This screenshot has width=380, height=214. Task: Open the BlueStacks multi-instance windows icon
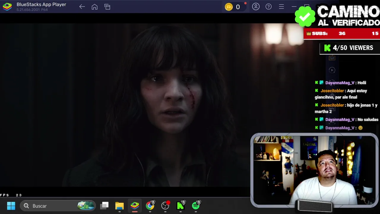tap(107, 7)
